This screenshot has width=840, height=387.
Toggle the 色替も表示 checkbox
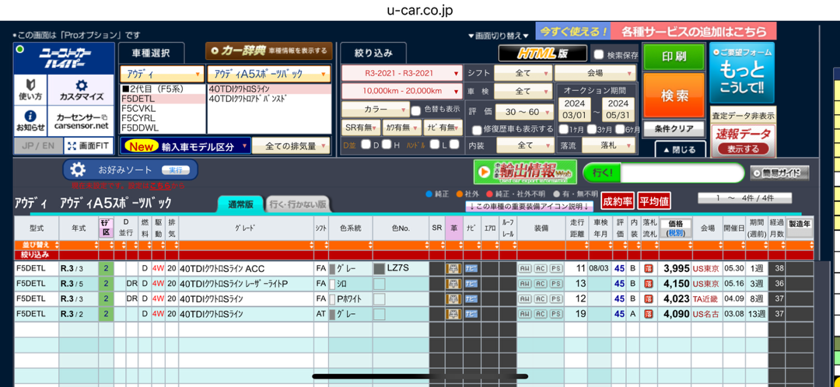[x=415, y=110]
